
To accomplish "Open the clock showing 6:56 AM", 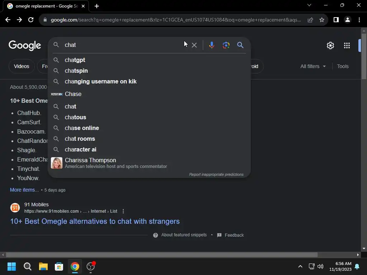I will 340,266.
